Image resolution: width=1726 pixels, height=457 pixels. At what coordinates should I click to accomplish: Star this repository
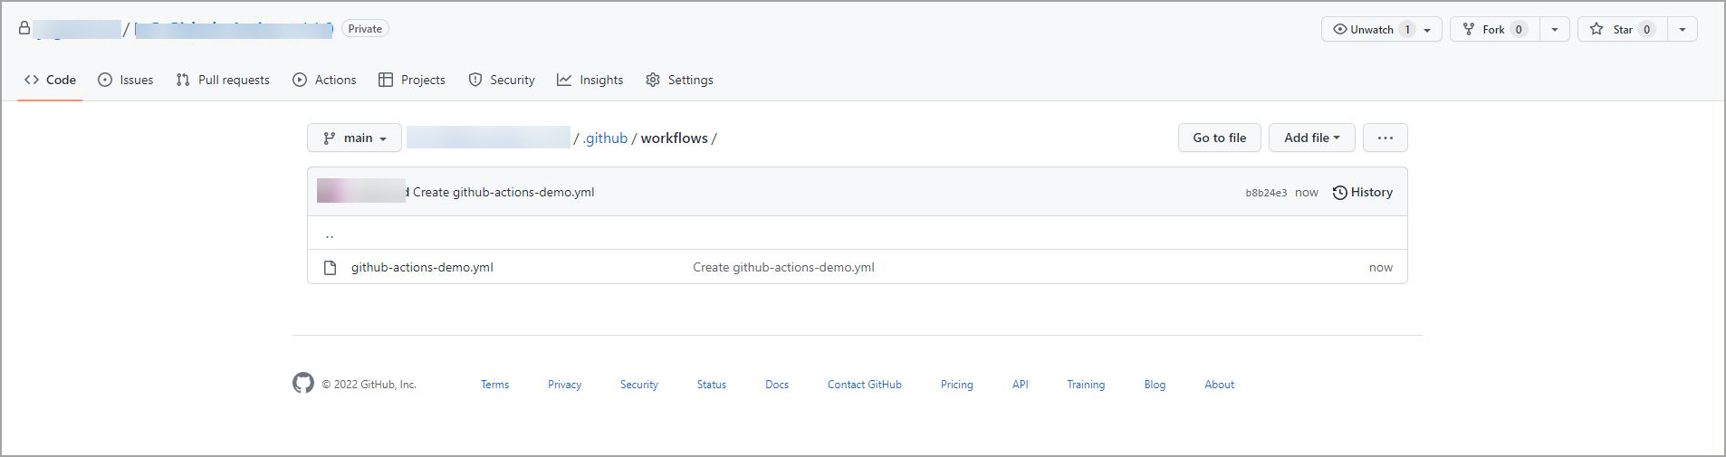pos(1623,29)
